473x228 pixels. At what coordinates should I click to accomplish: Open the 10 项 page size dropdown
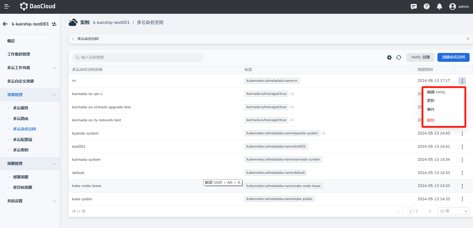point(453,211)
